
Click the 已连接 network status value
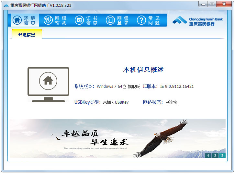coord(171,102)
